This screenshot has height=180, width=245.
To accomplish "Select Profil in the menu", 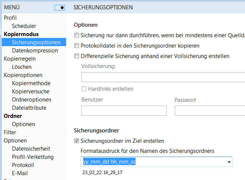I will tap(10, 17).
